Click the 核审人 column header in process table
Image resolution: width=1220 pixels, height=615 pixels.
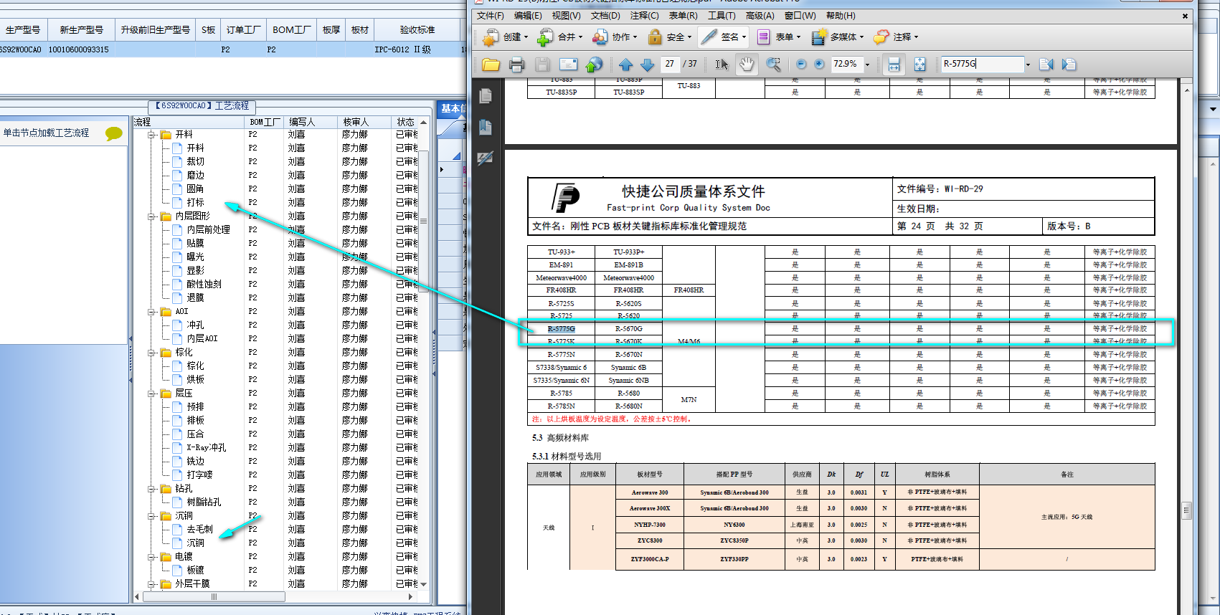(x=363, y=123)
